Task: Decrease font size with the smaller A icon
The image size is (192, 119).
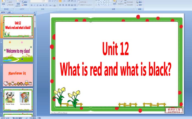Action: (53, 1)
